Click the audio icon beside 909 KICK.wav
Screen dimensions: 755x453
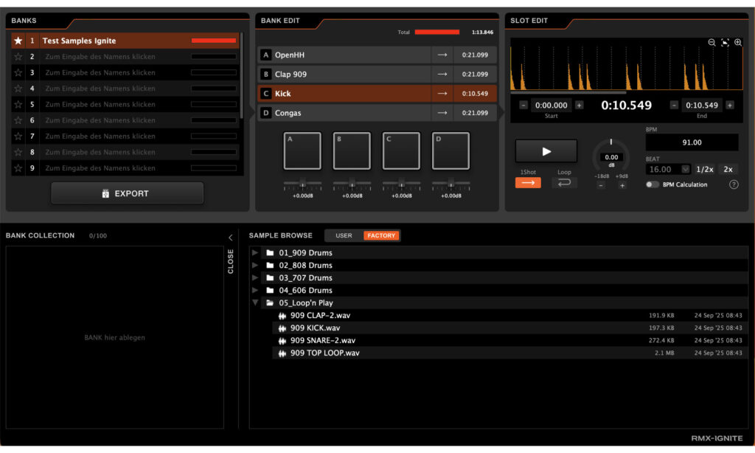[282, 328]
